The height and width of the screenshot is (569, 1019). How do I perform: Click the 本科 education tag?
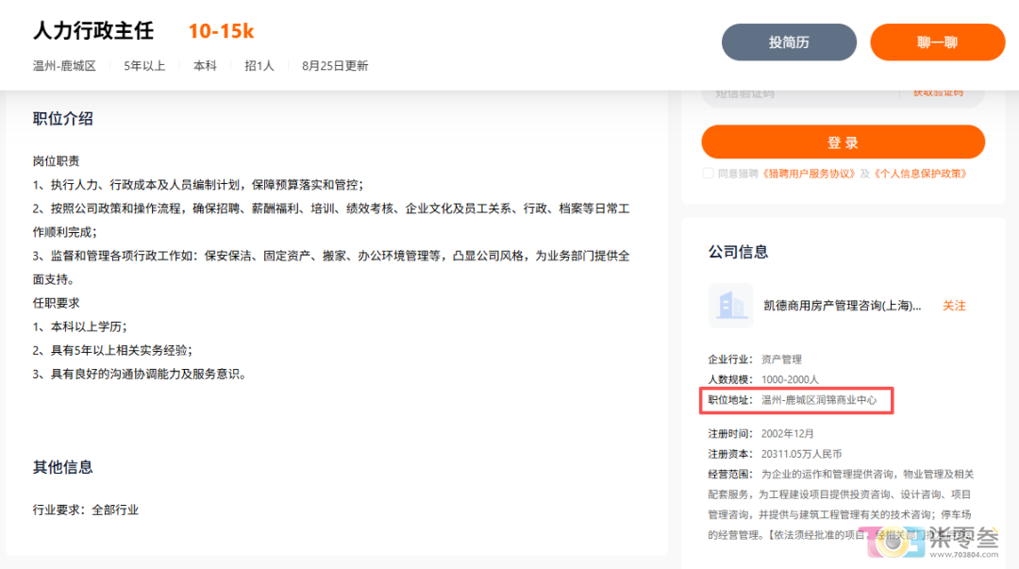click(x=205, y=66)
